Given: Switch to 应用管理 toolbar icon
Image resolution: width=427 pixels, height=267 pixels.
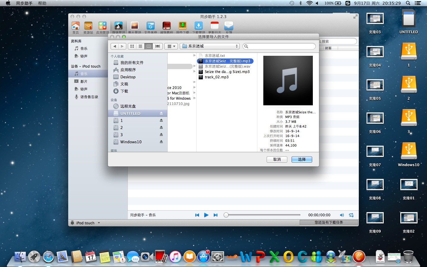Looking at the screenshot, I should (x=102, y=27).
